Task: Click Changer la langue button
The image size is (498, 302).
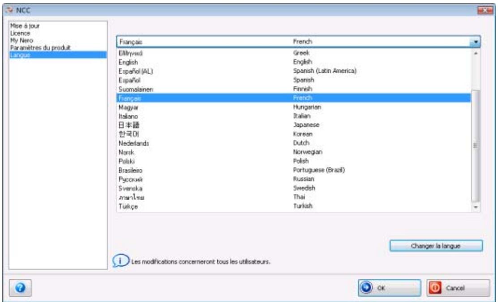Action: pos(436,246)
